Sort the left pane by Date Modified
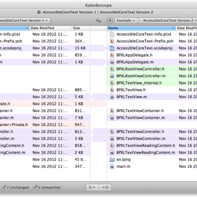Screen dimensions: 197x197 (51, 28)
